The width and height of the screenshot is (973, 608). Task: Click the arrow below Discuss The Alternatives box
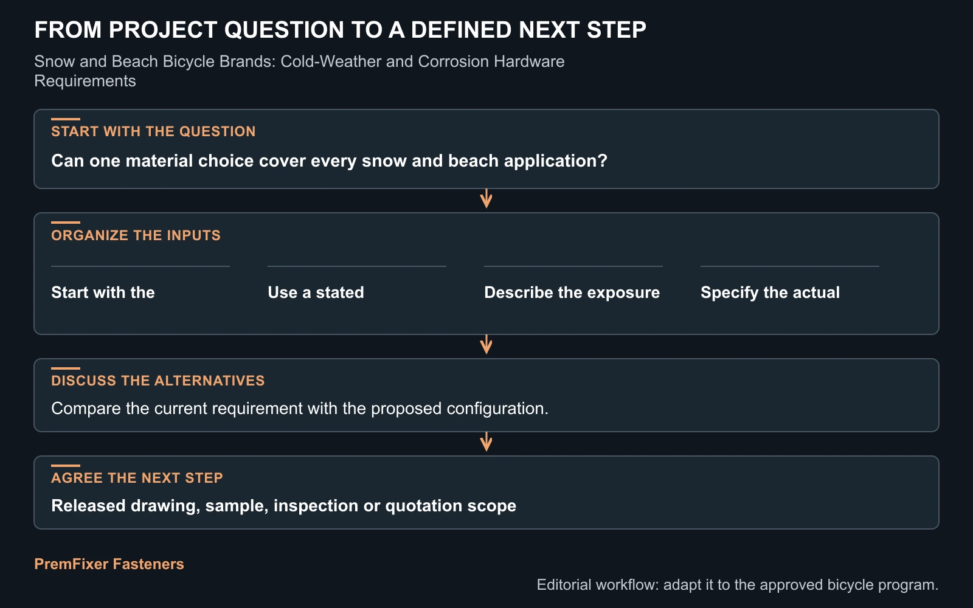coord(486,442)
